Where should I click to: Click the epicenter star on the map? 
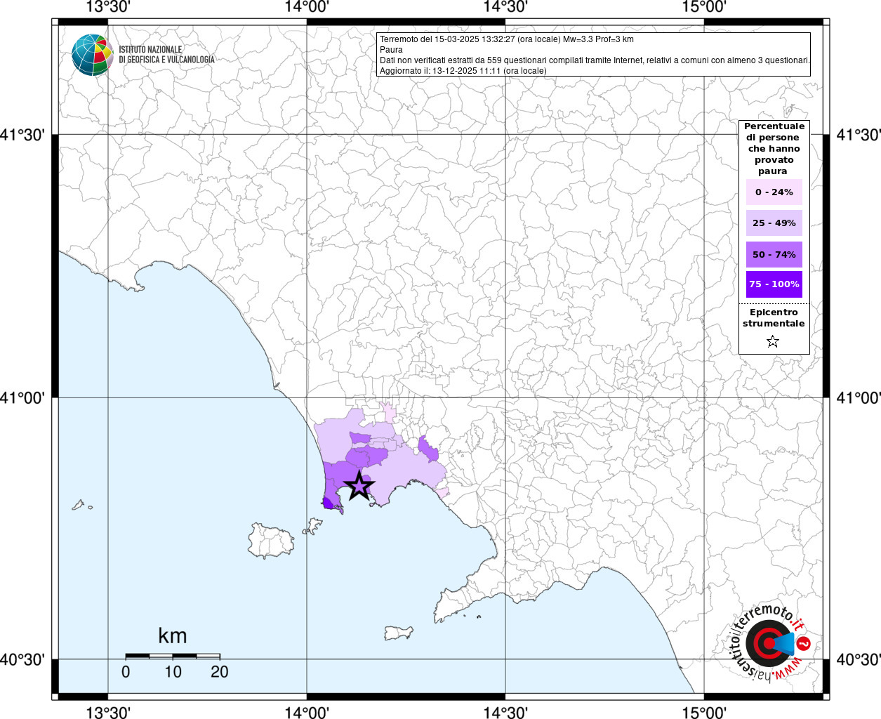click(x=359, y=485)
